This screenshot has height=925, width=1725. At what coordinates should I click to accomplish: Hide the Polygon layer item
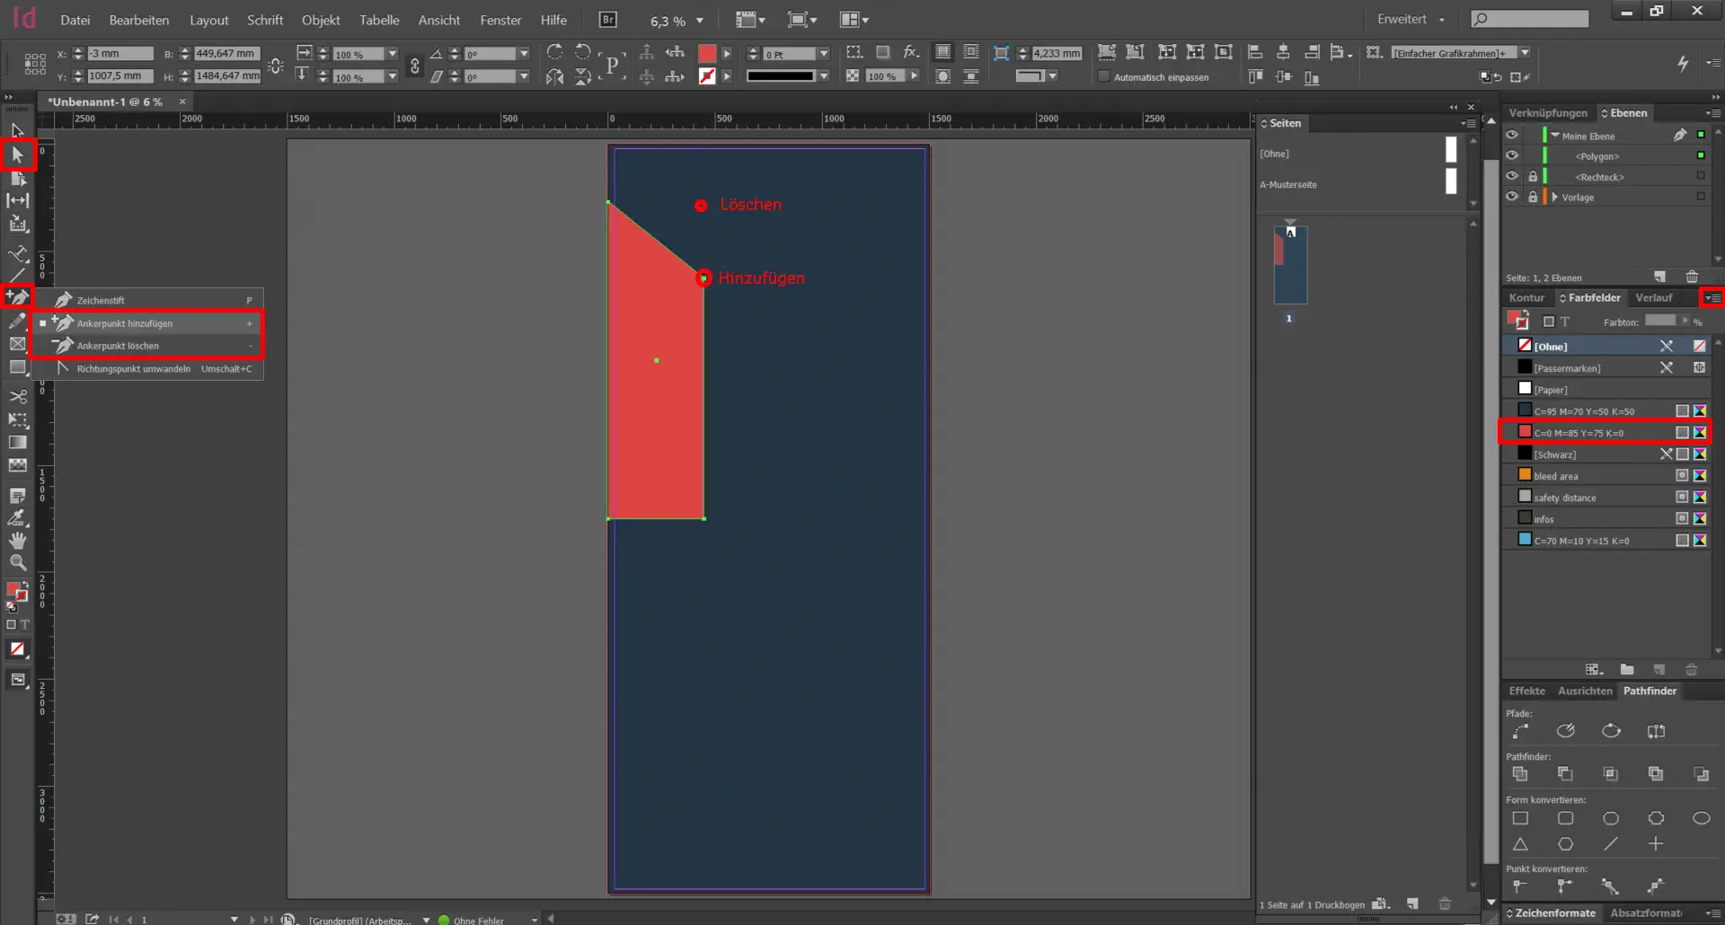(x=1512, y=155)
